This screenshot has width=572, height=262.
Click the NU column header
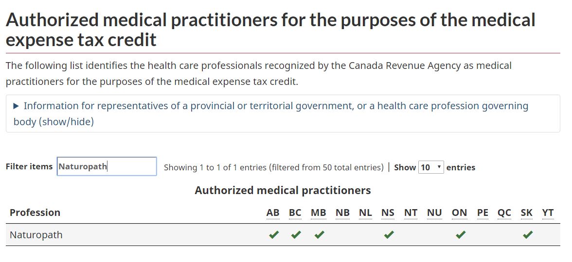(x=434, y=213)
